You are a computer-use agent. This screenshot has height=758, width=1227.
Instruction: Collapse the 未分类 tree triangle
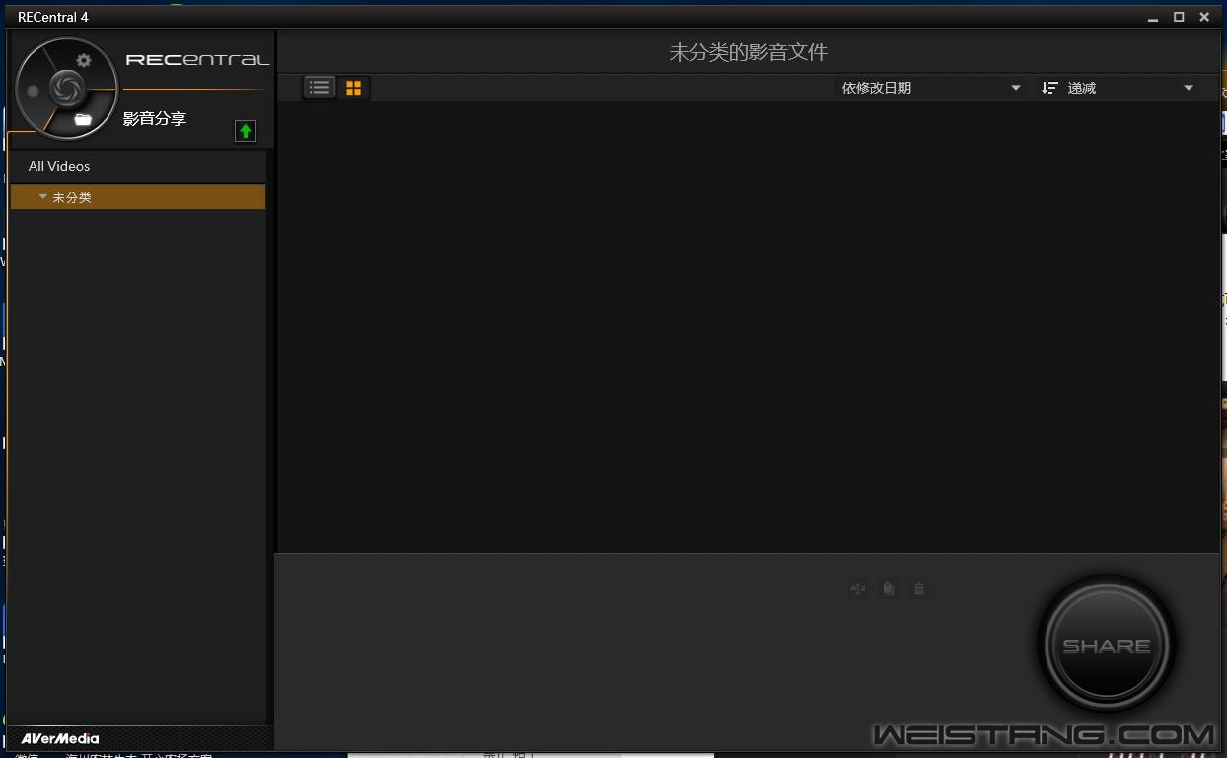[42, 197]
